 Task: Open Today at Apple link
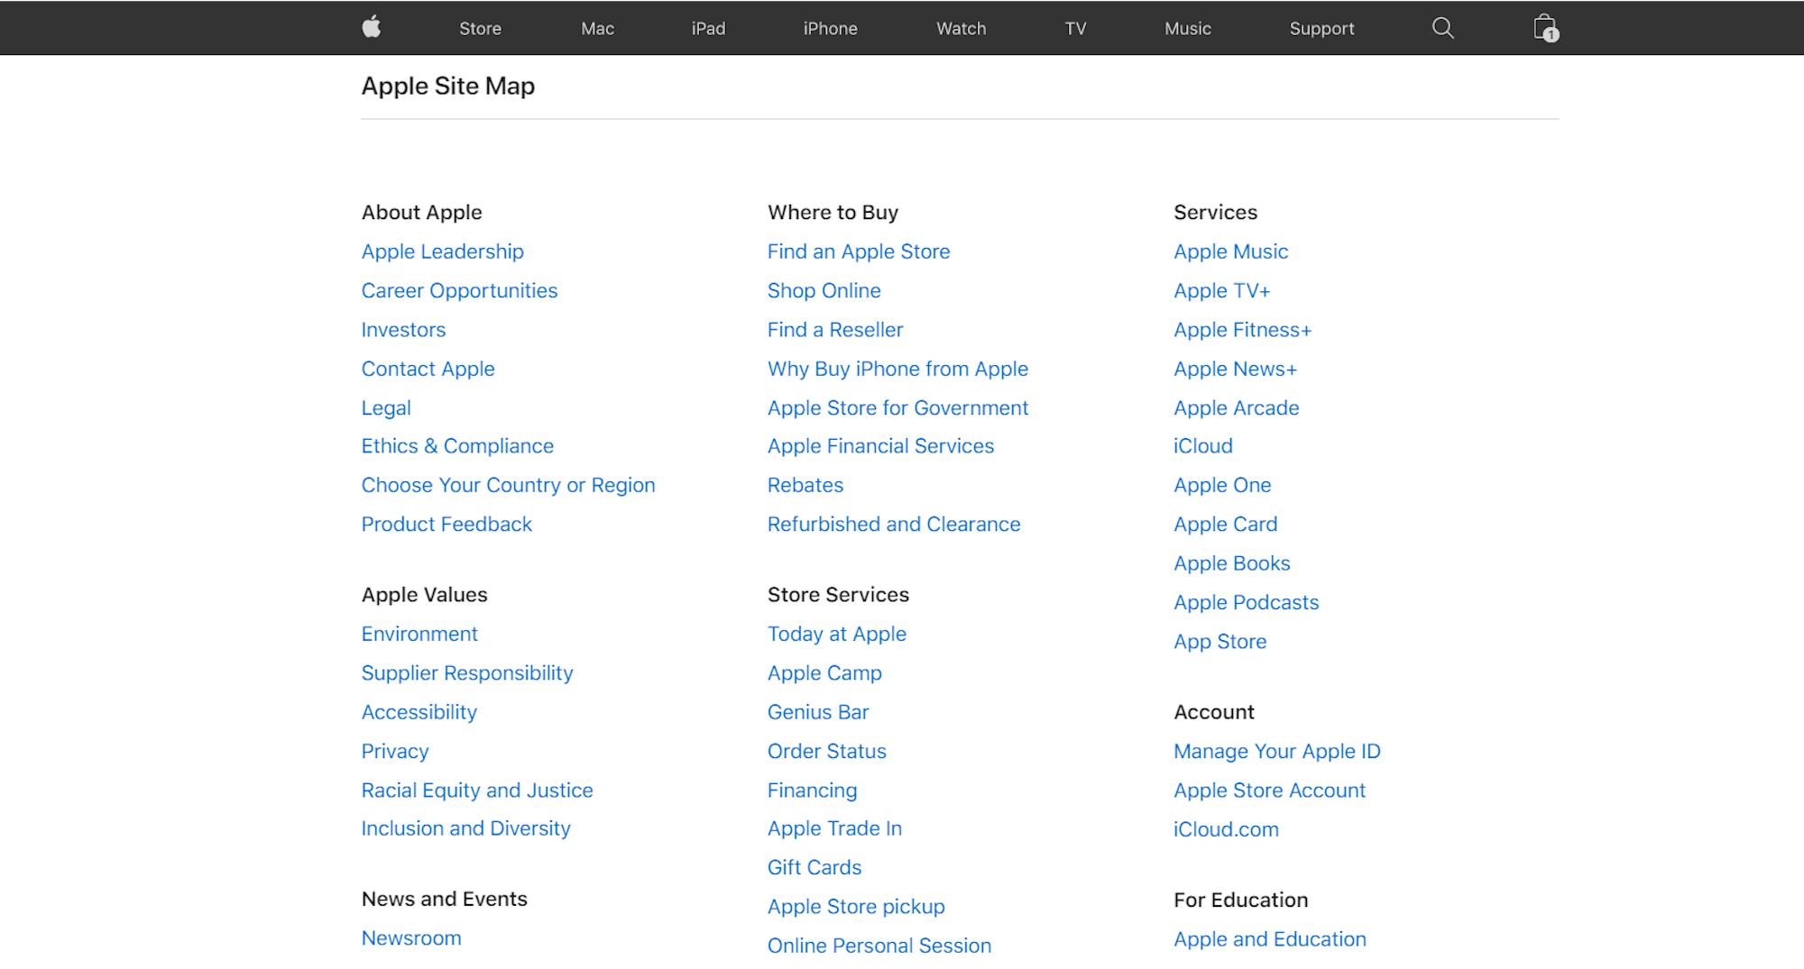tap(836, 634)
